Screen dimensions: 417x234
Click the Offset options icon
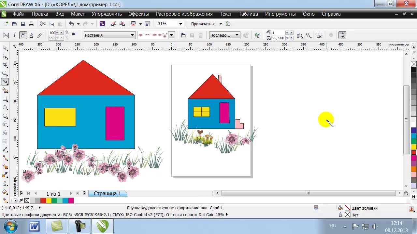[x=308, y=35]
